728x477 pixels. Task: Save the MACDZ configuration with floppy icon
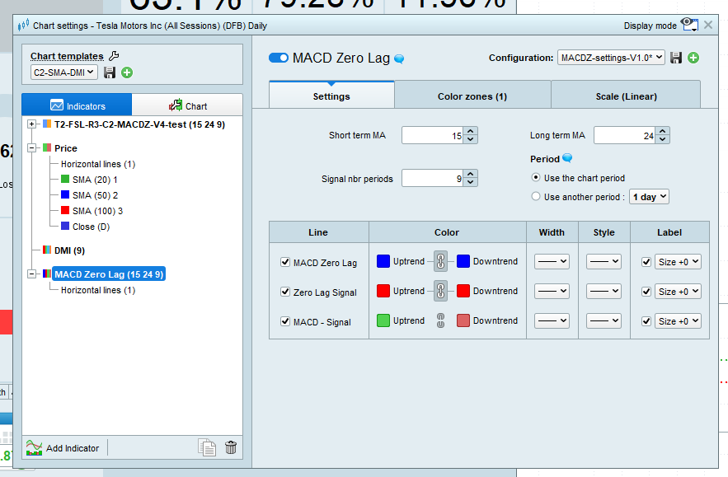click(676, 58)
